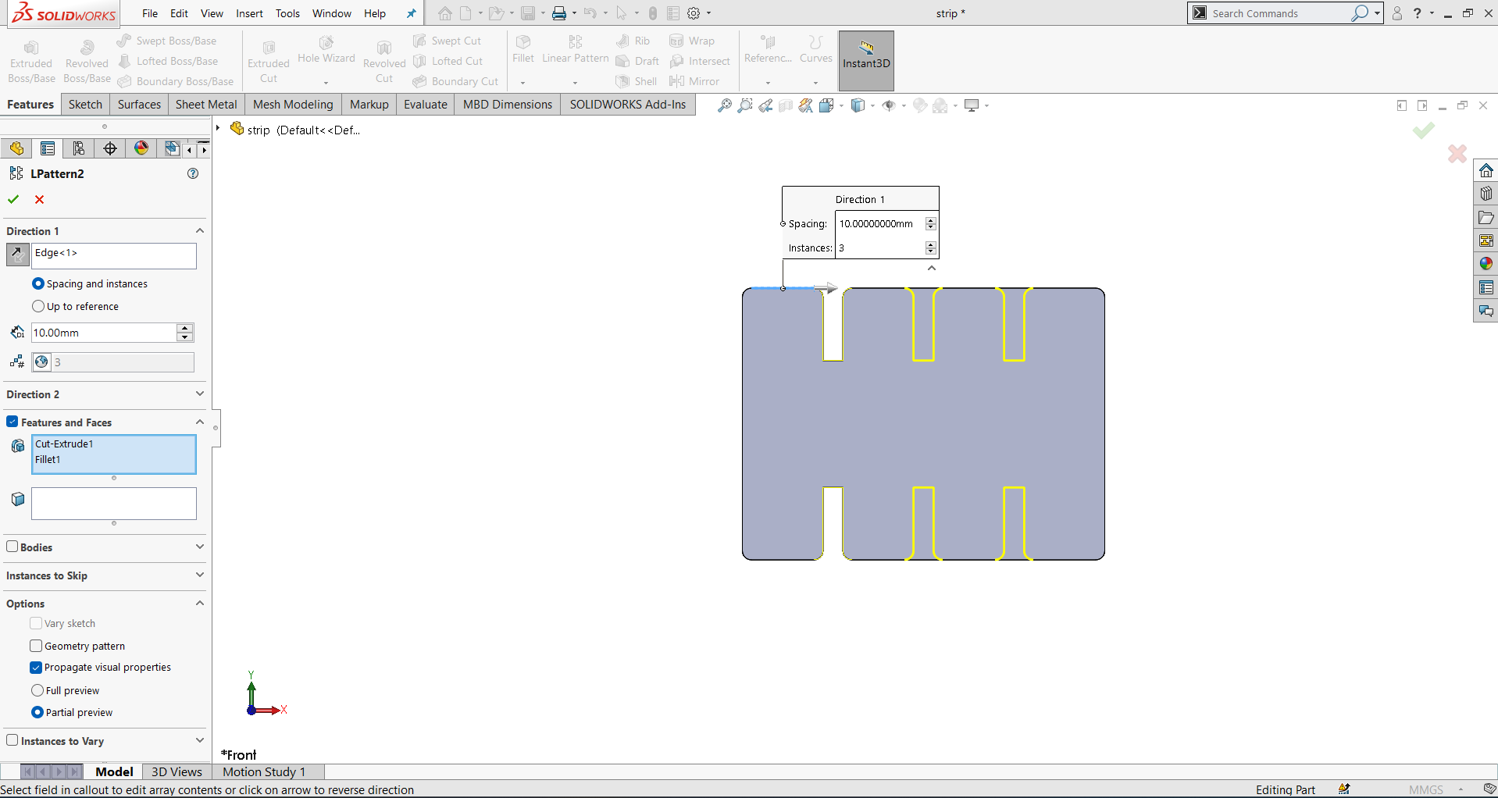Open the DimXpertManager crosshair tab

point(110,148)
